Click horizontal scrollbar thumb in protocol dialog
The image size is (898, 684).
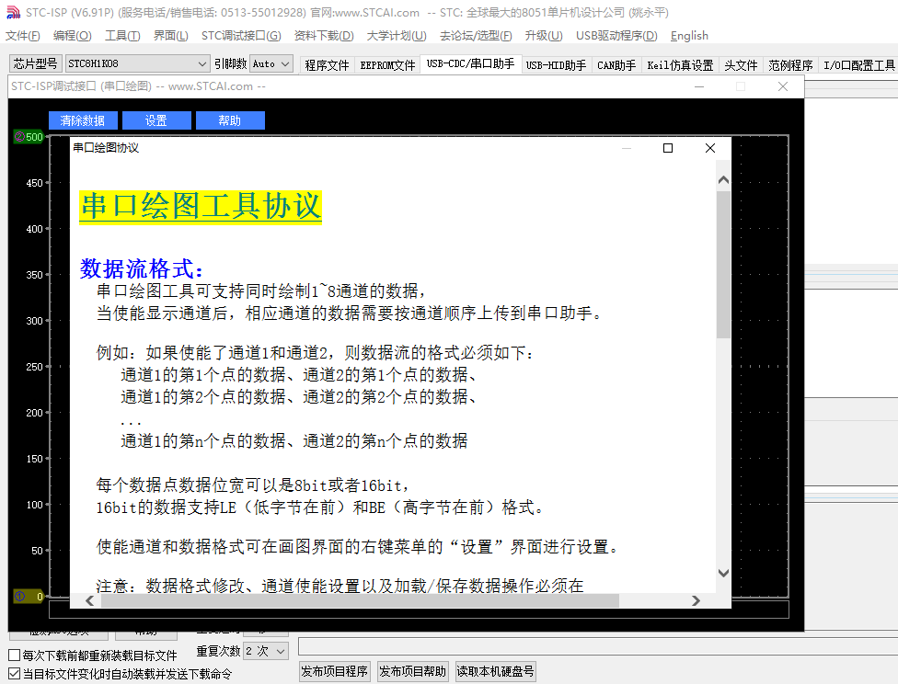pyautogui.click(x=360, y=600)
